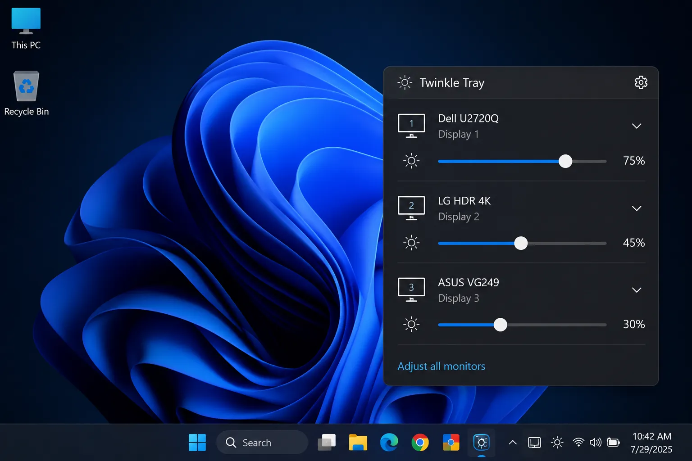Open the Windows Start menu
Screen dimensions: 692x461
(197, 443)
